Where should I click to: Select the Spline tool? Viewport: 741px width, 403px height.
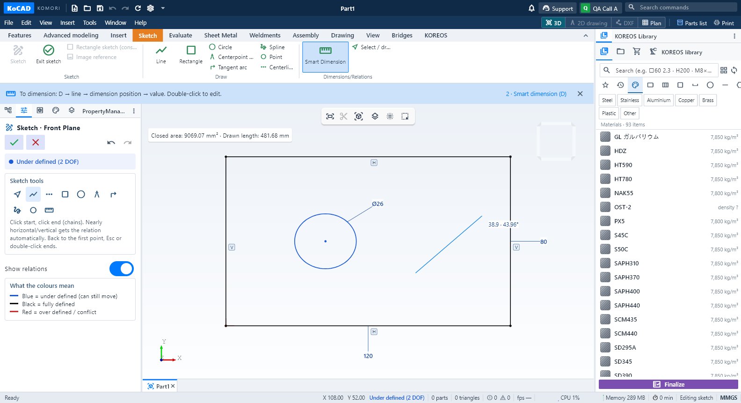(272, 47)
